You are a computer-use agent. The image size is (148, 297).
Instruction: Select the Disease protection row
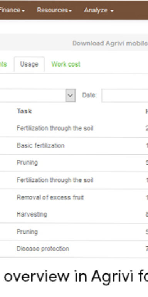click(74, 249)
